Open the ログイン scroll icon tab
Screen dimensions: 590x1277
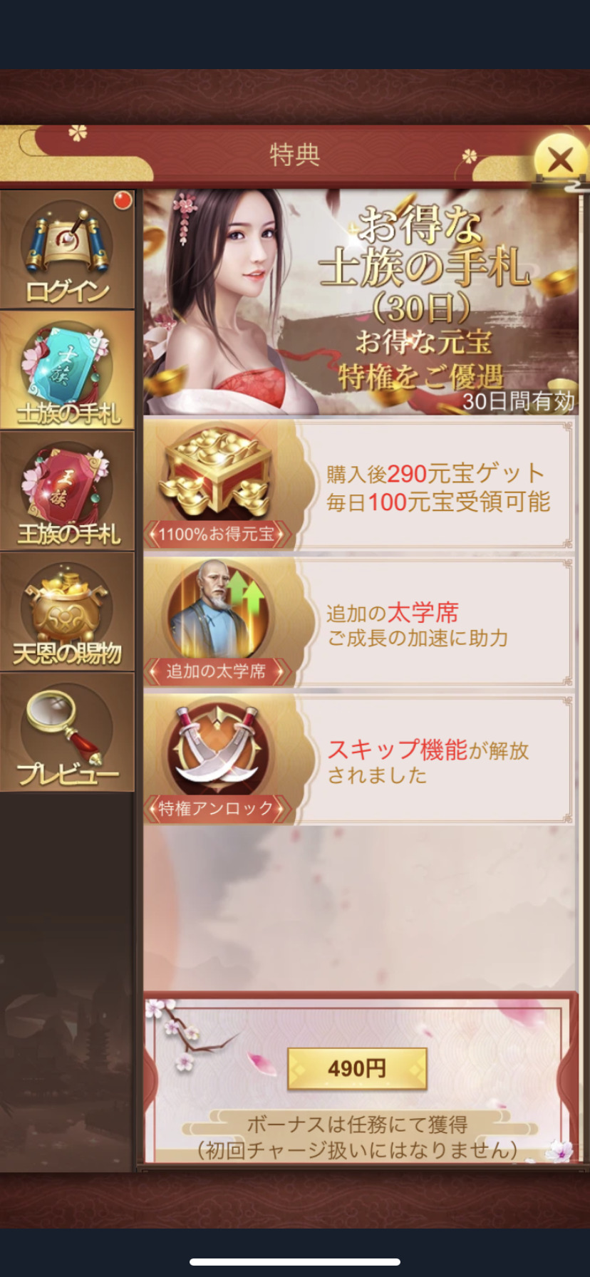coord(67,249)
